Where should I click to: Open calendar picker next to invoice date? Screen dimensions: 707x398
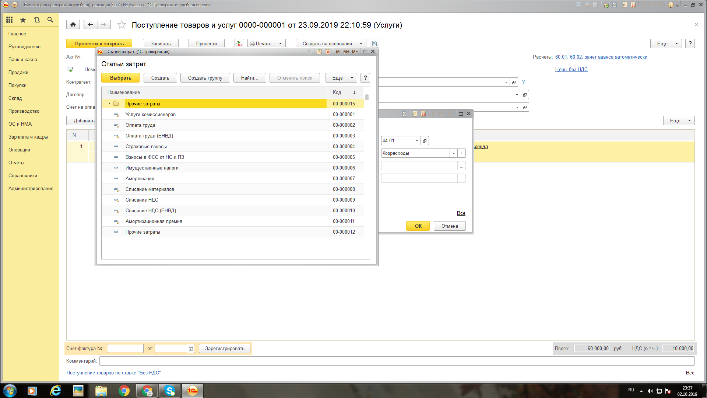point(191,349)
